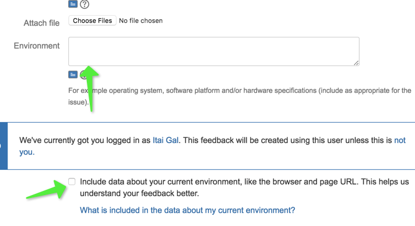Toggle preview icon under Environment field
Image resolution: width=415 pixels, height=226 pixels.
tap(73, 75)
